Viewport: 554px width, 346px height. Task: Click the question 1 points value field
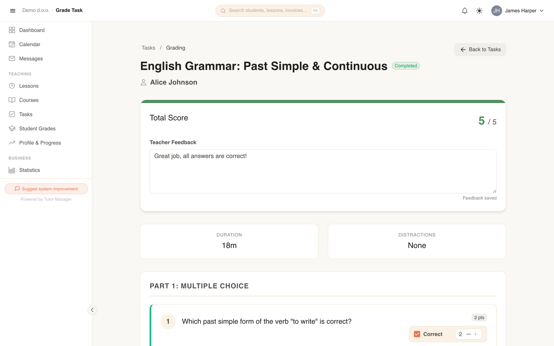click(460, 334)
